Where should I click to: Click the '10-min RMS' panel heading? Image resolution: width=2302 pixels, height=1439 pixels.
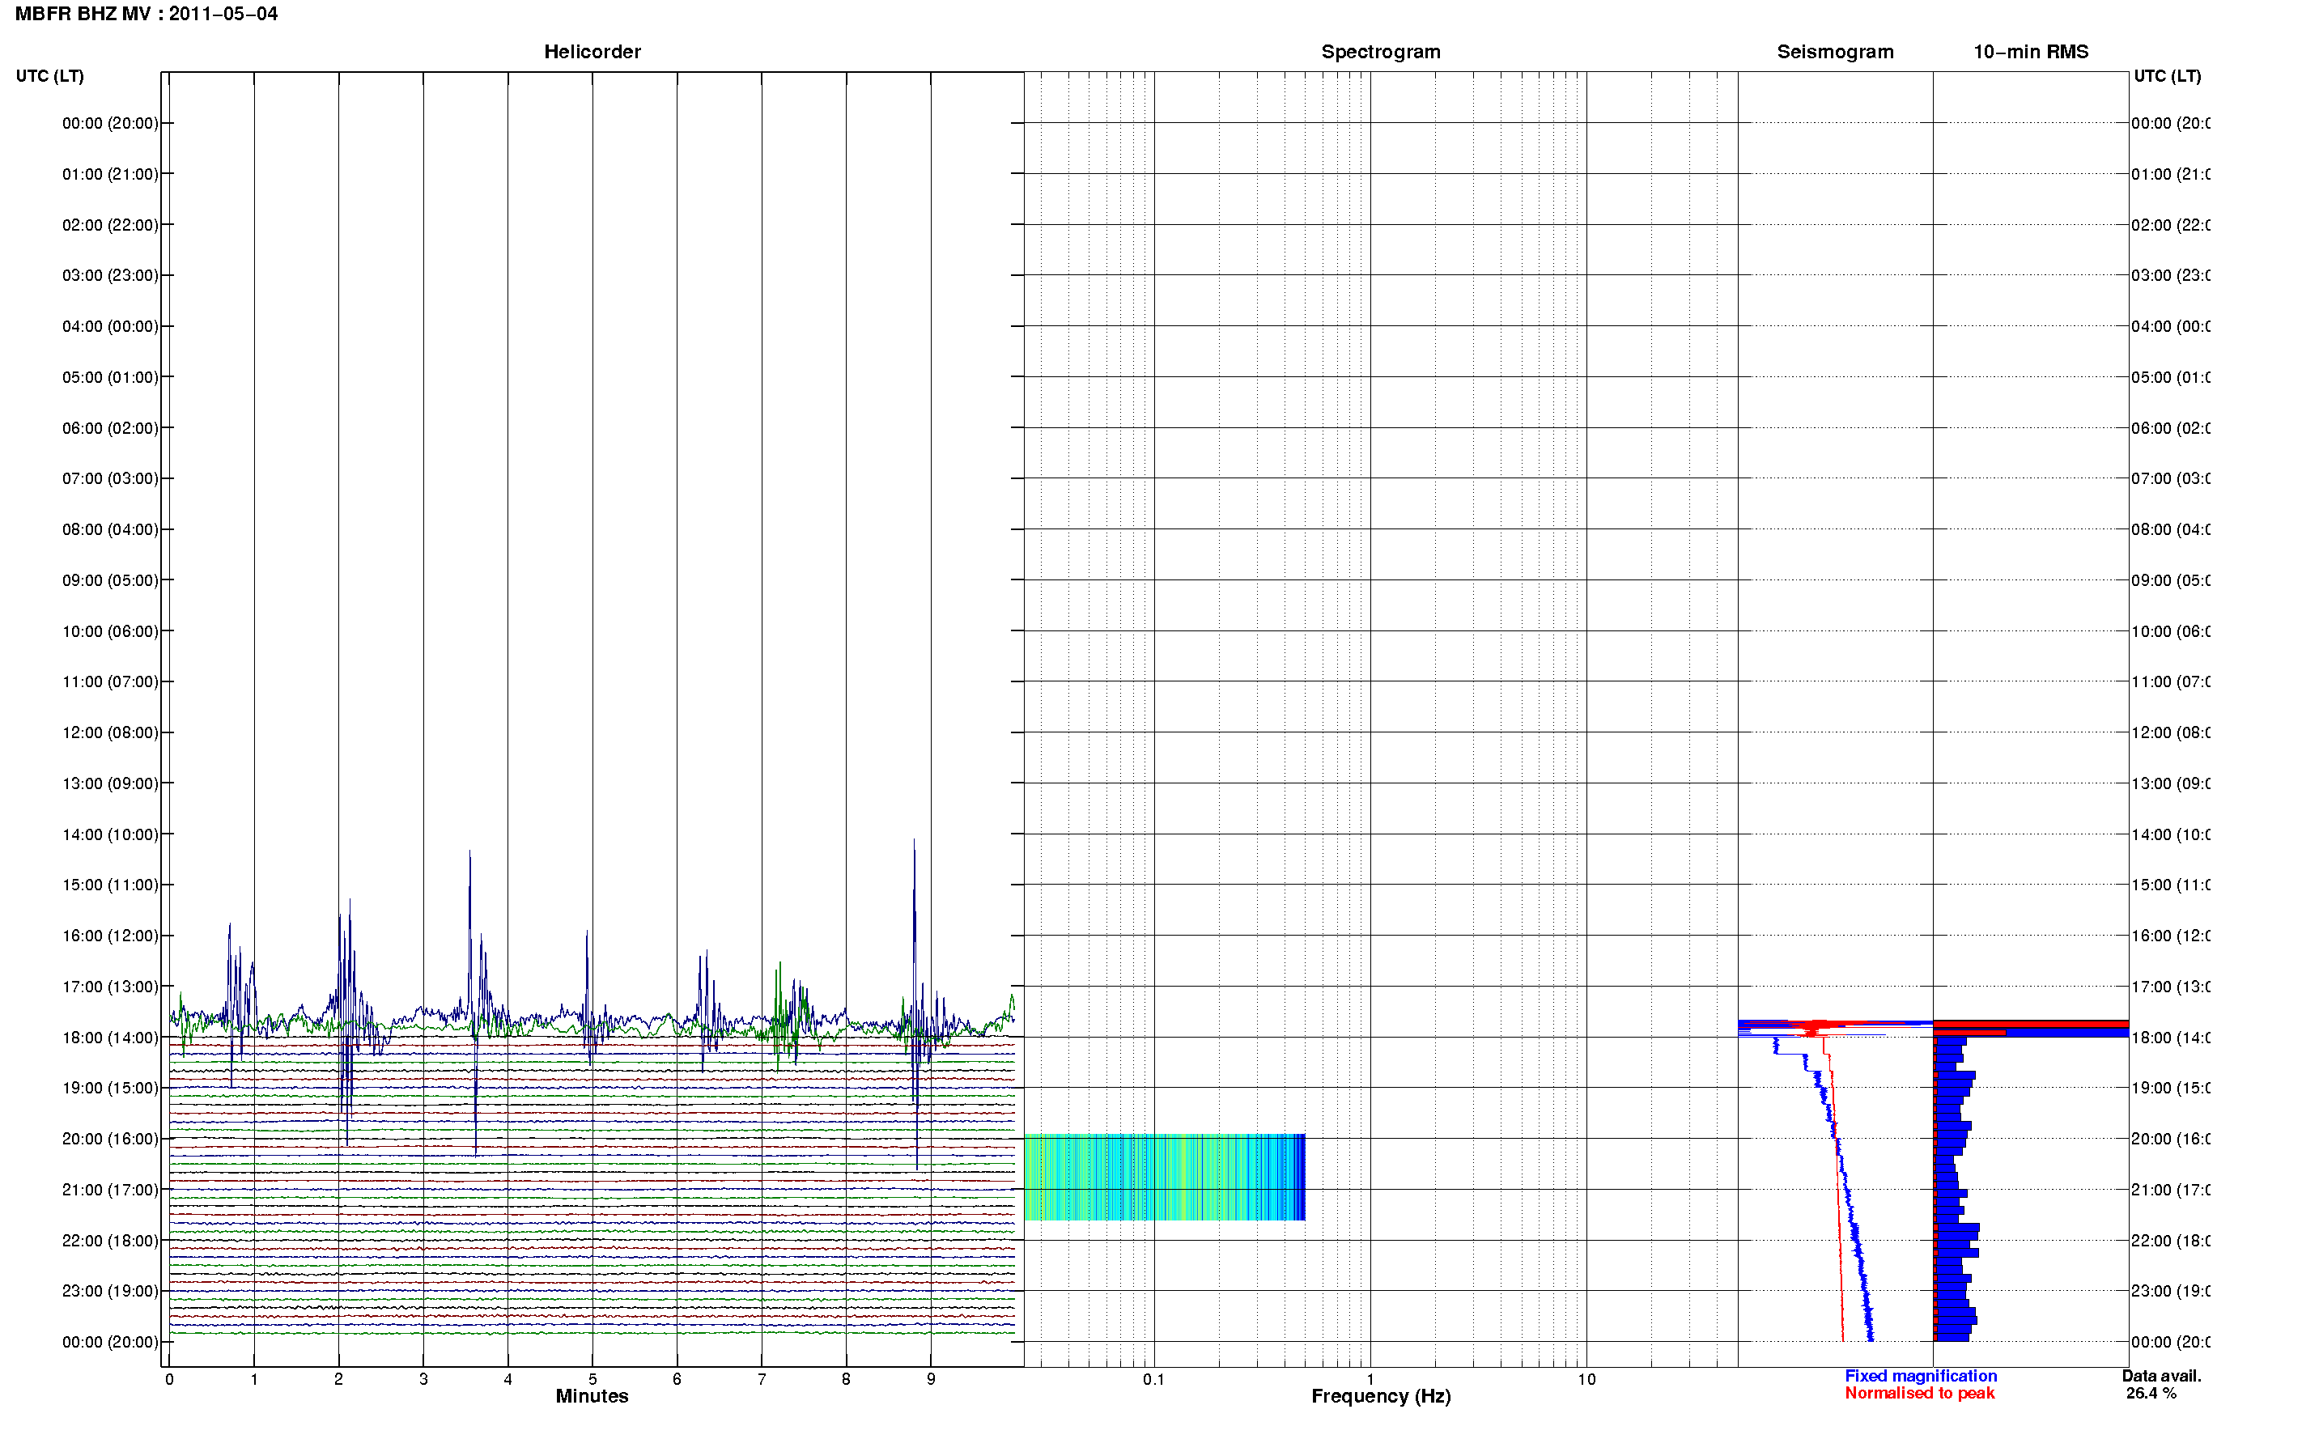tap(2030, 53)
